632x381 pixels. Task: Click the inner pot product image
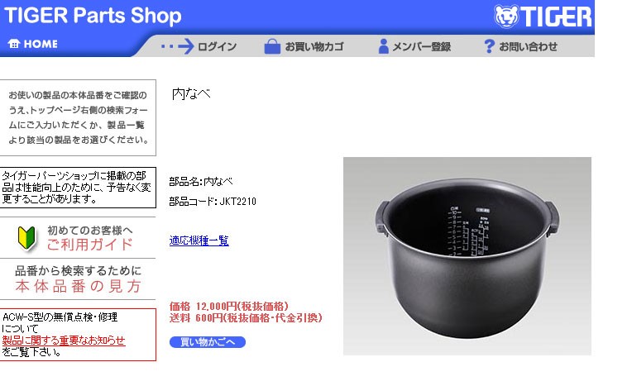click(x=467, y=256)
